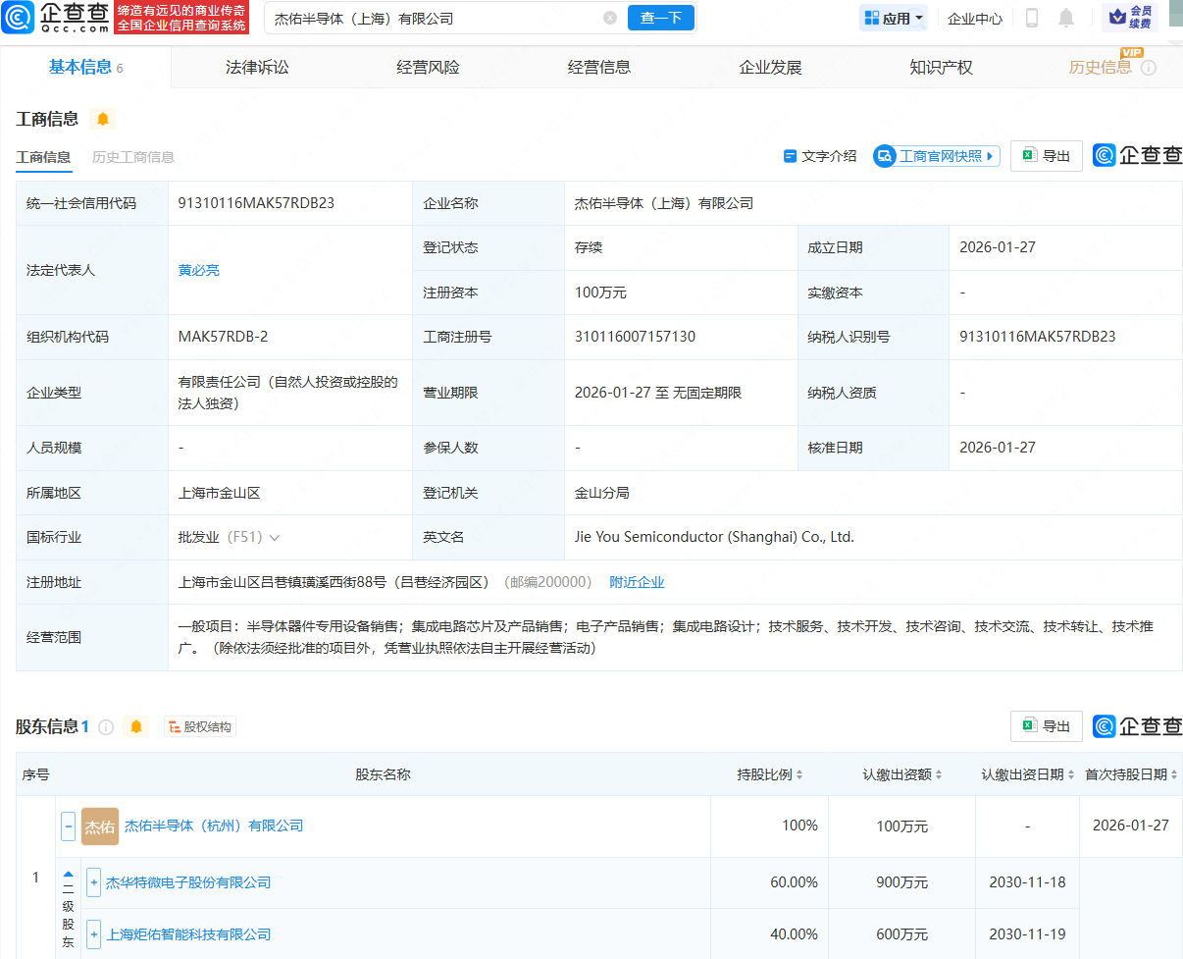Screen dimensions: 1183x959
Task: Collapse 杰佑半导体（杭州）有限公司 shareholder row
Action: 68,826
